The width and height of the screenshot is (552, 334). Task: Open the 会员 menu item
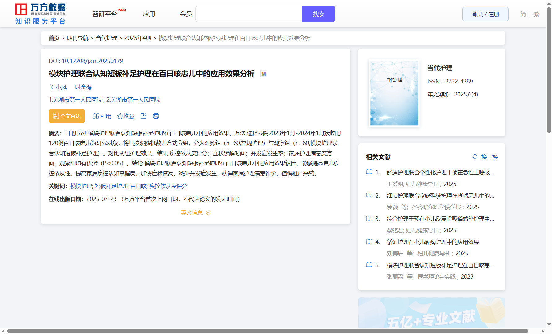click(x=186, y=14)
